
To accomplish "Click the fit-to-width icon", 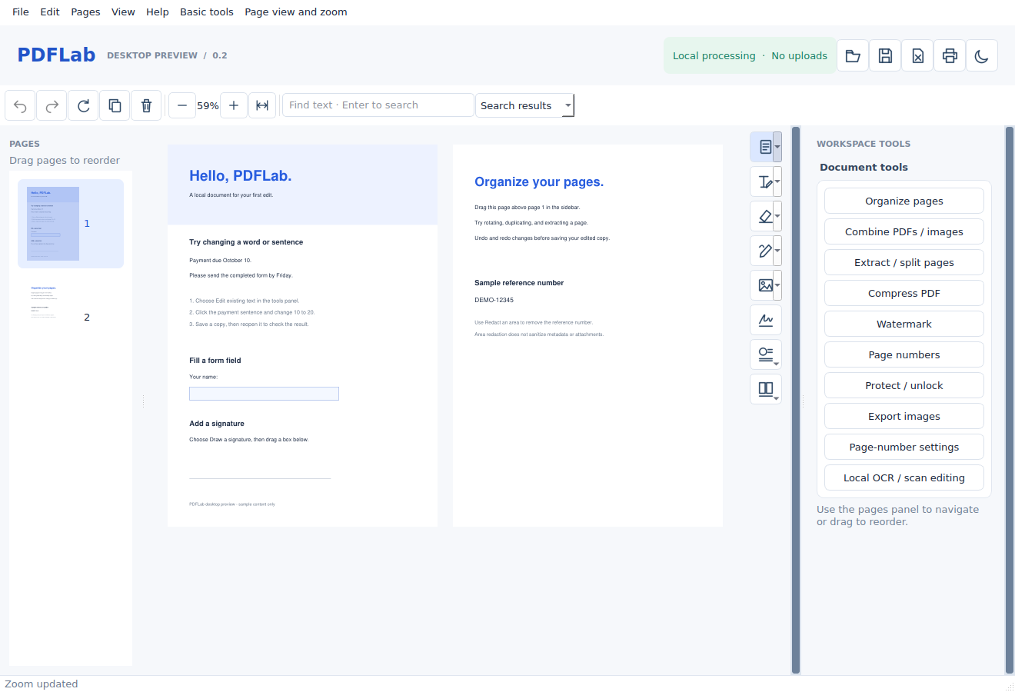I will coord(262,105).
